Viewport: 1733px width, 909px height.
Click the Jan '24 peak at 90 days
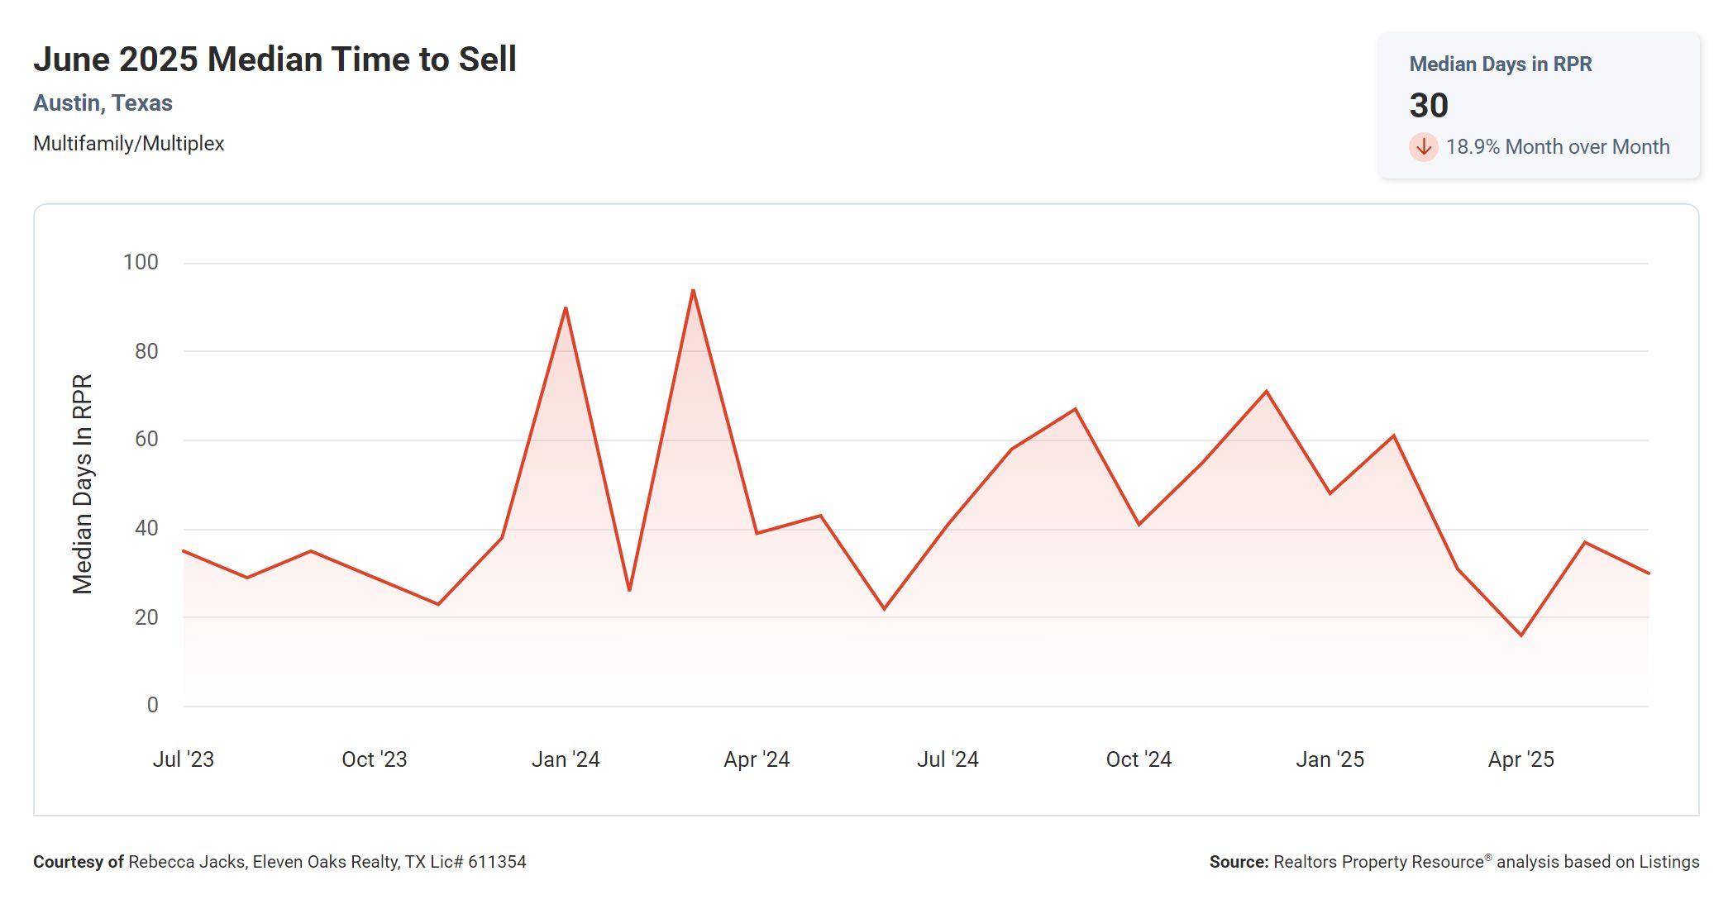[566, 308]
